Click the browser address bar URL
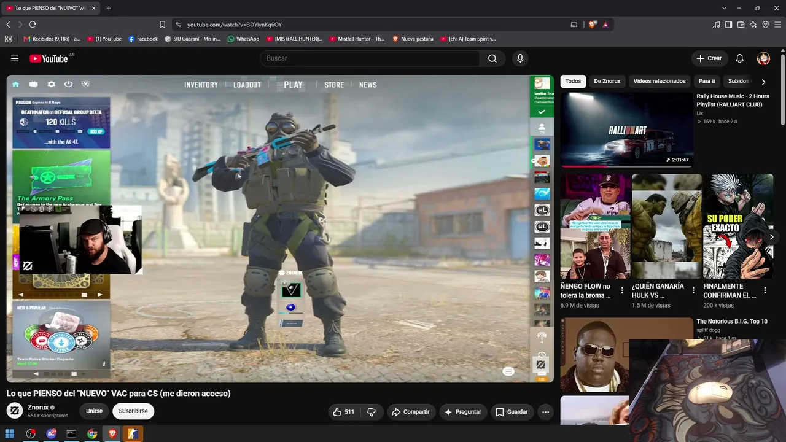 [x=235, y=25]
